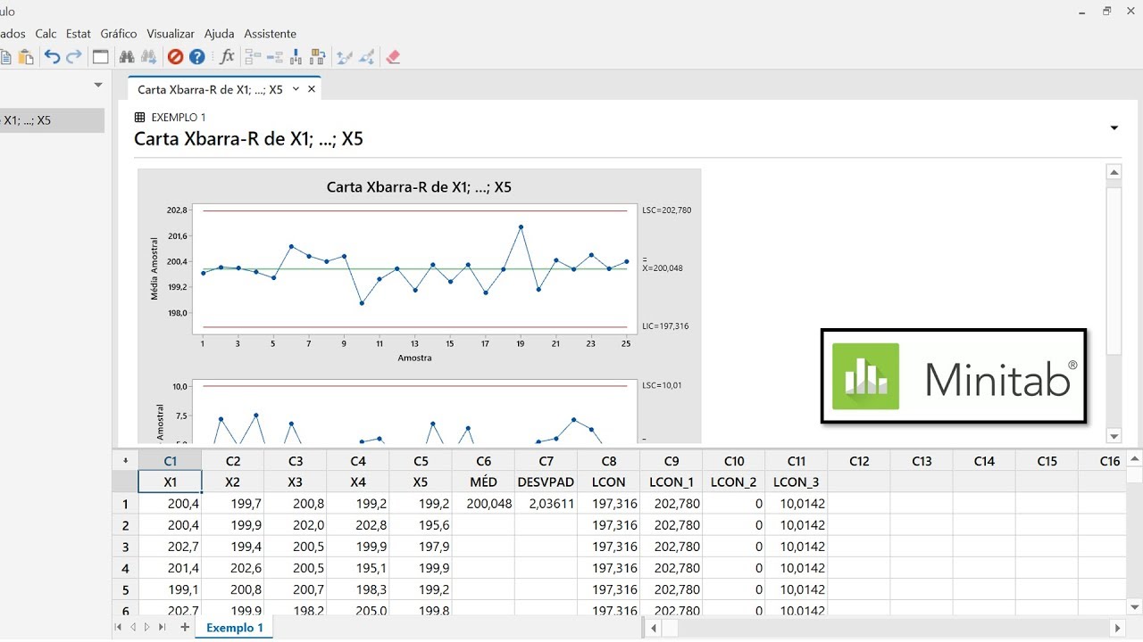
Task: Click the X1 column name cell
Action: [x=170, y=481]
